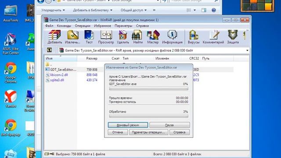Run the Вирусы virus scan tool
The width and height of the screenshot is (281, 158).
(x=194, y=37)
